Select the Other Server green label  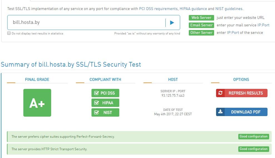click(x=201, y=33)
